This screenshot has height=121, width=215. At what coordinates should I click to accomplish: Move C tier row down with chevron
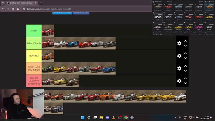point(185,71)
